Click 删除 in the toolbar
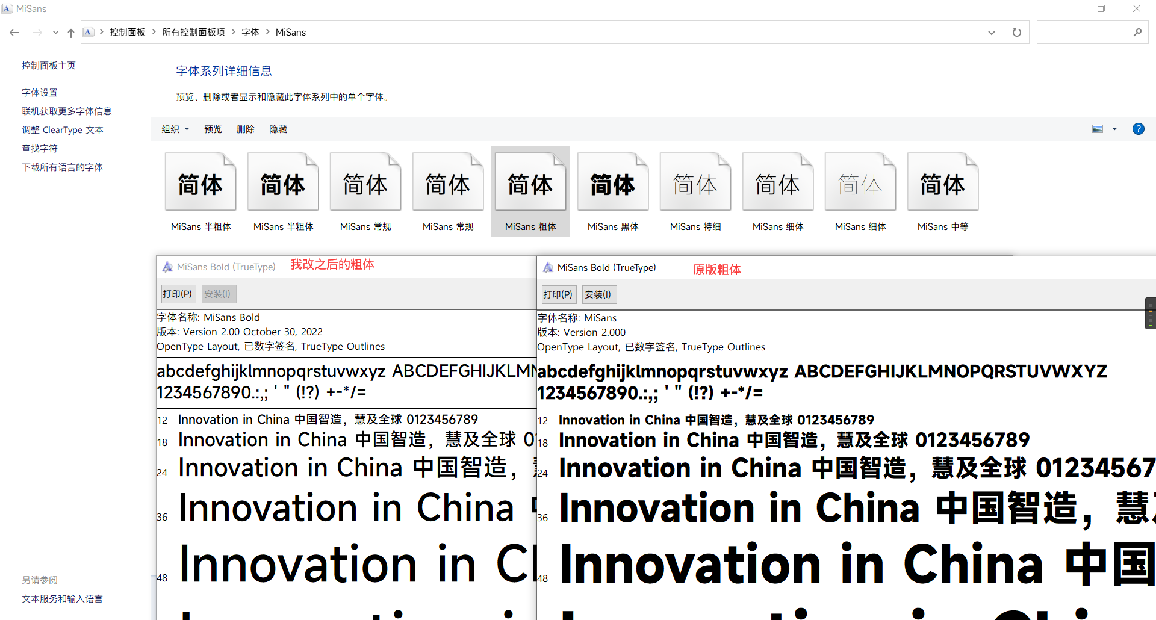The image size is (1156, 620). (x=245, y=129)
